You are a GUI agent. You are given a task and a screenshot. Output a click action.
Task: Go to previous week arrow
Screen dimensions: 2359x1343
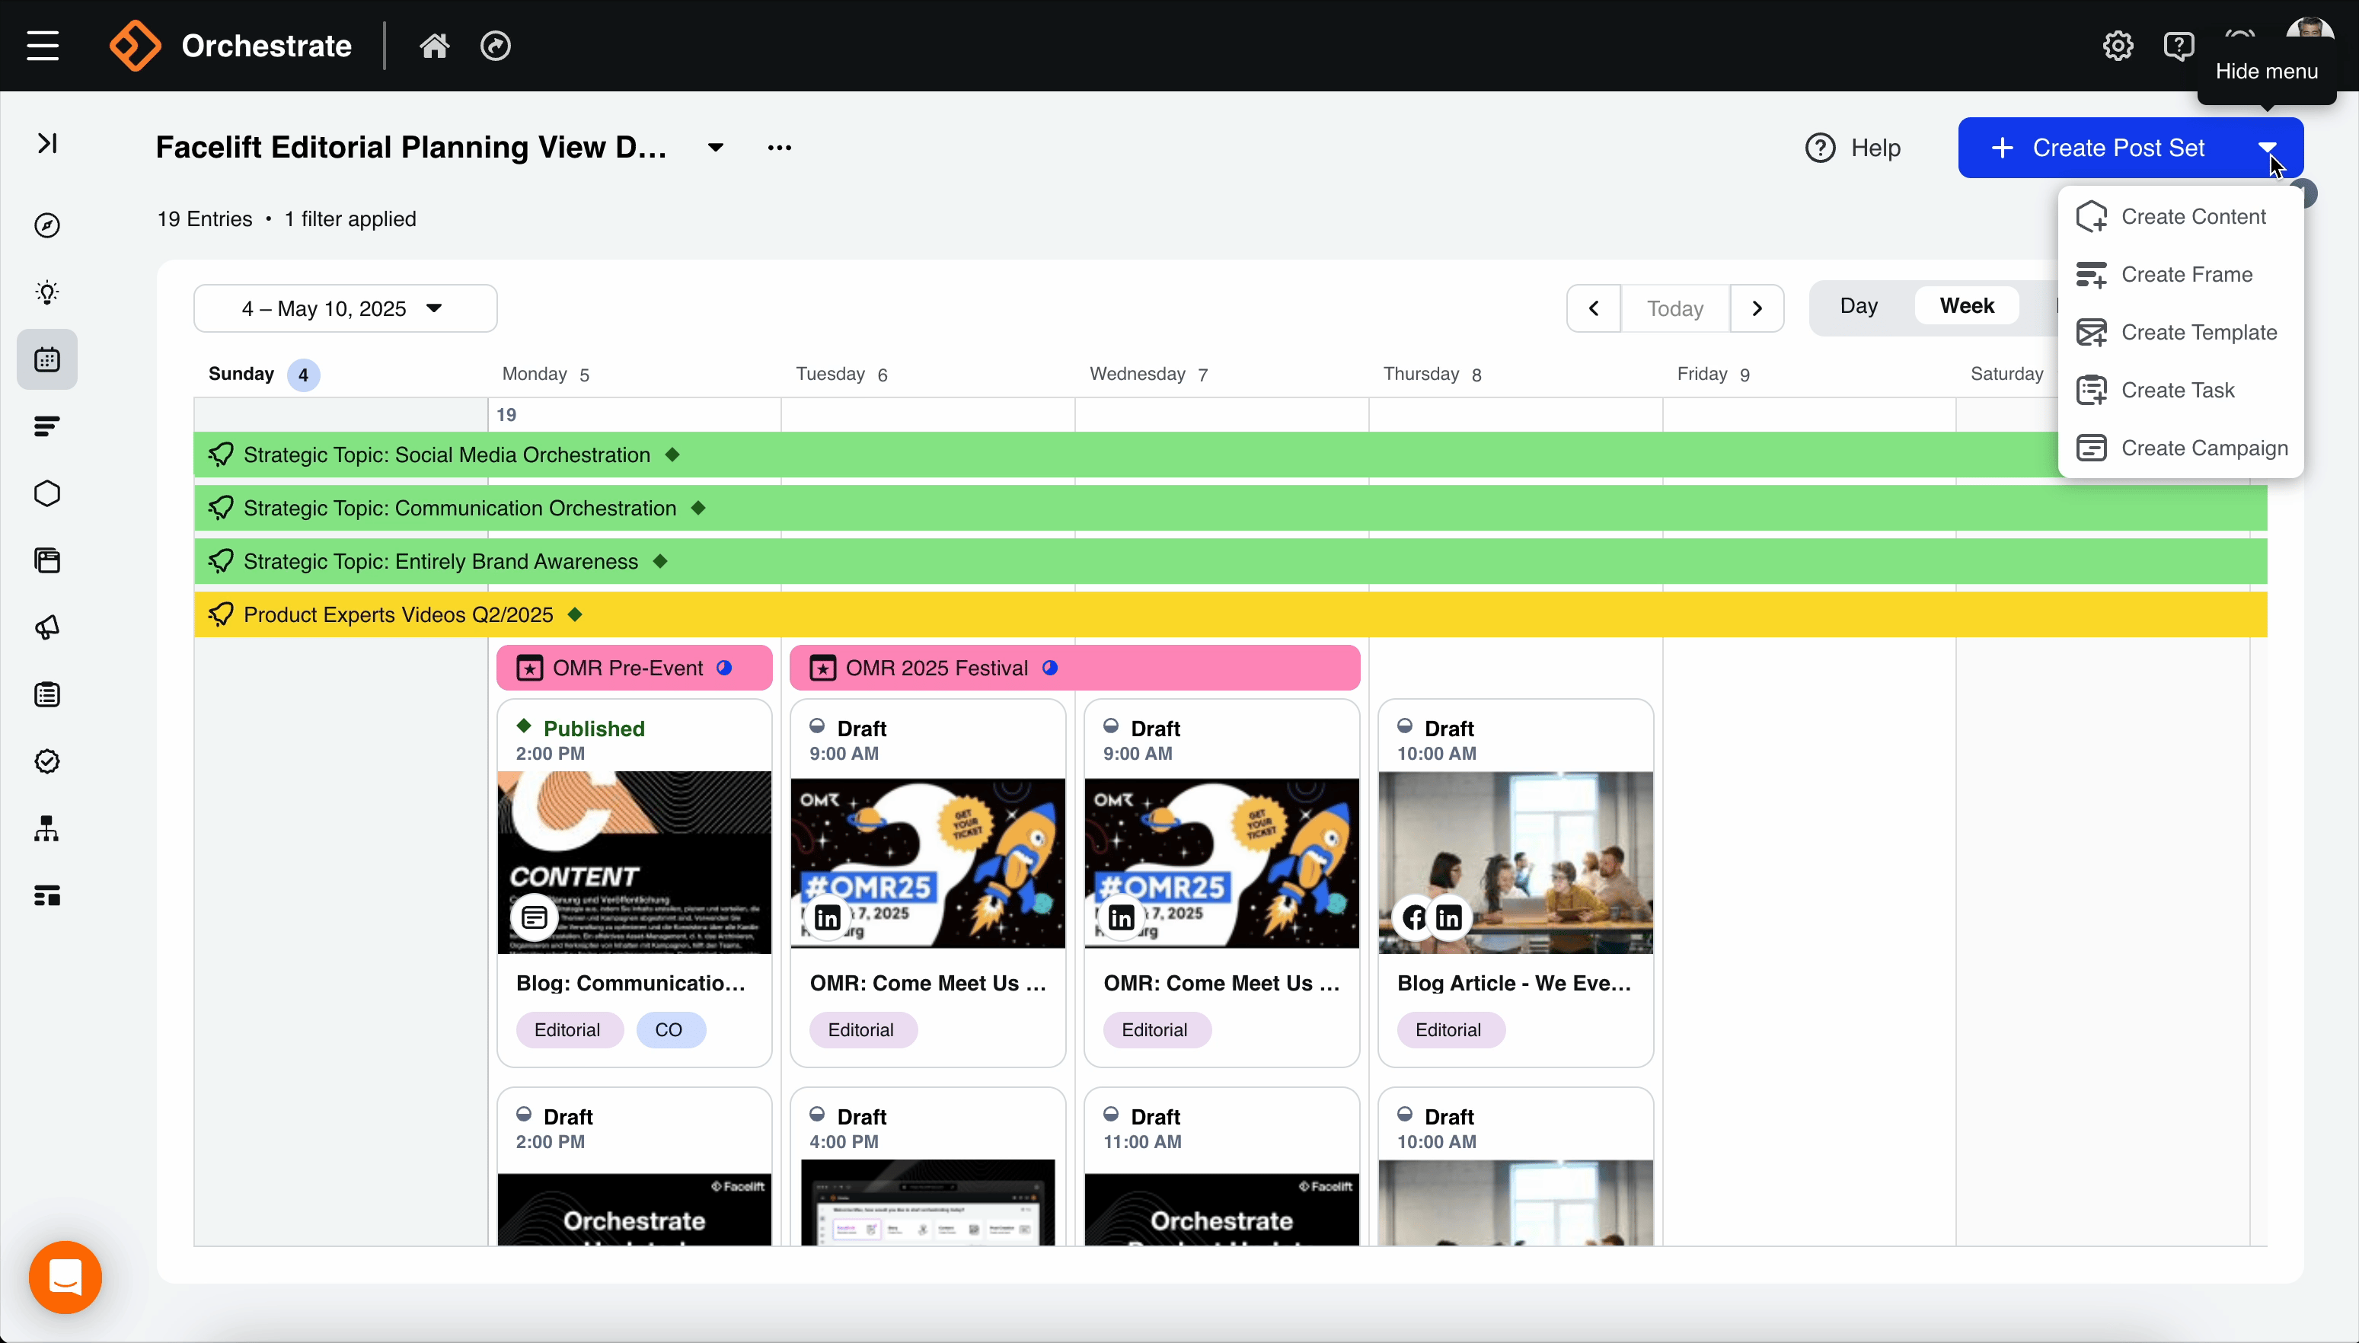coord(1593,308)
